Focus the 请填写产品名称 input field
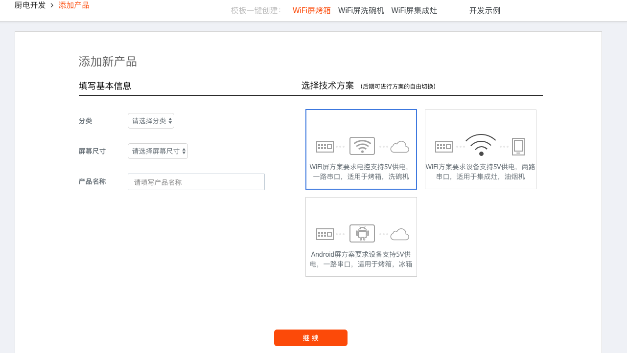The image size is (627, 353). (196, 182)
